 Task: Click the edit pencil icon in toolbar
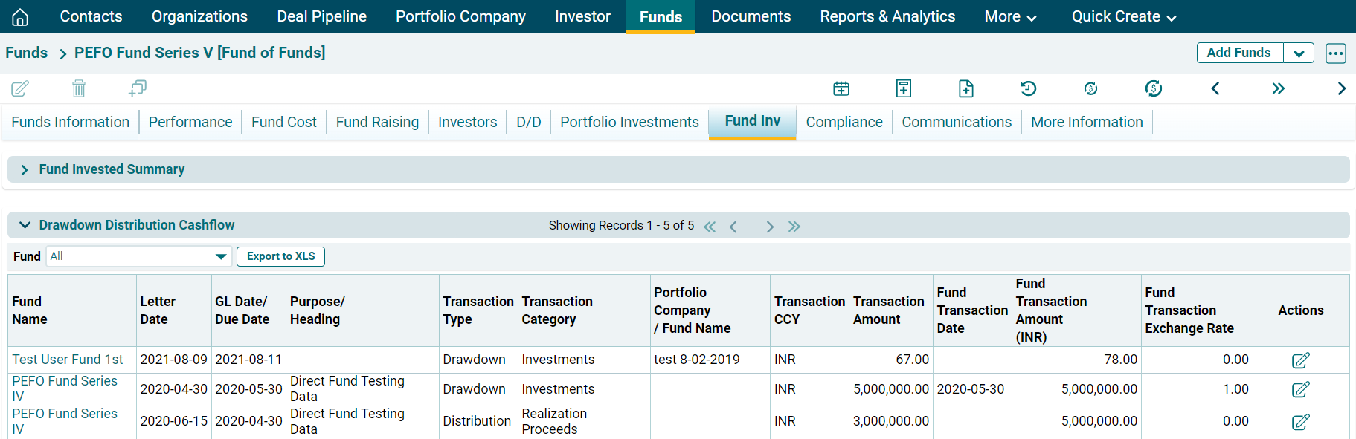[x=20, y=89]
